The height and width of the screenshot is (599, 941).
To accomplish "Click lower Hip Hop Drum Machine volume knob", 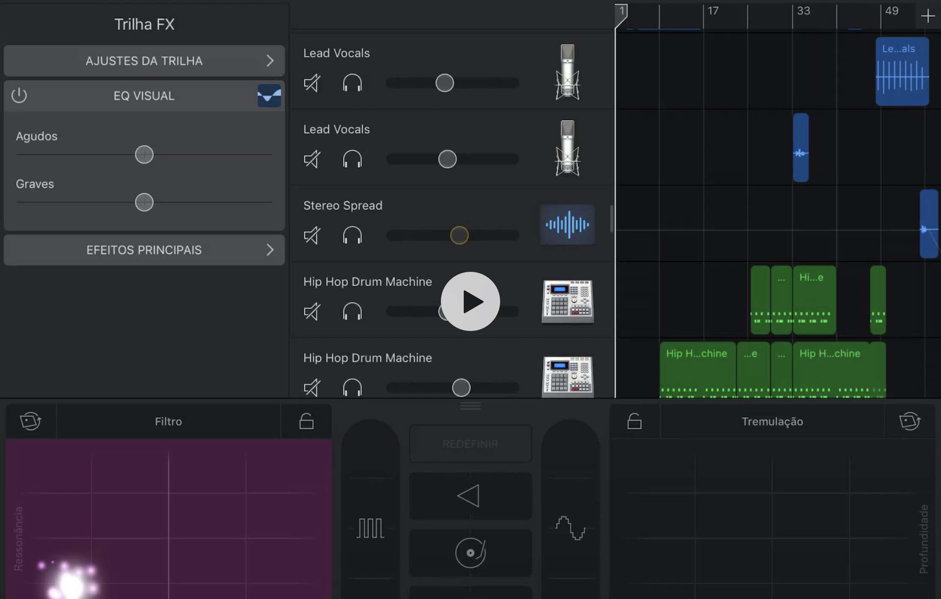I will (x=461, y=388).
